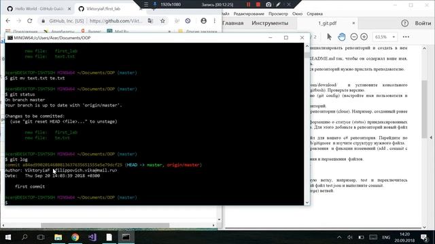The image size is (435, 244).
Task: Close the Hello World GitHub Guides tab
Action: click(69, 9)
